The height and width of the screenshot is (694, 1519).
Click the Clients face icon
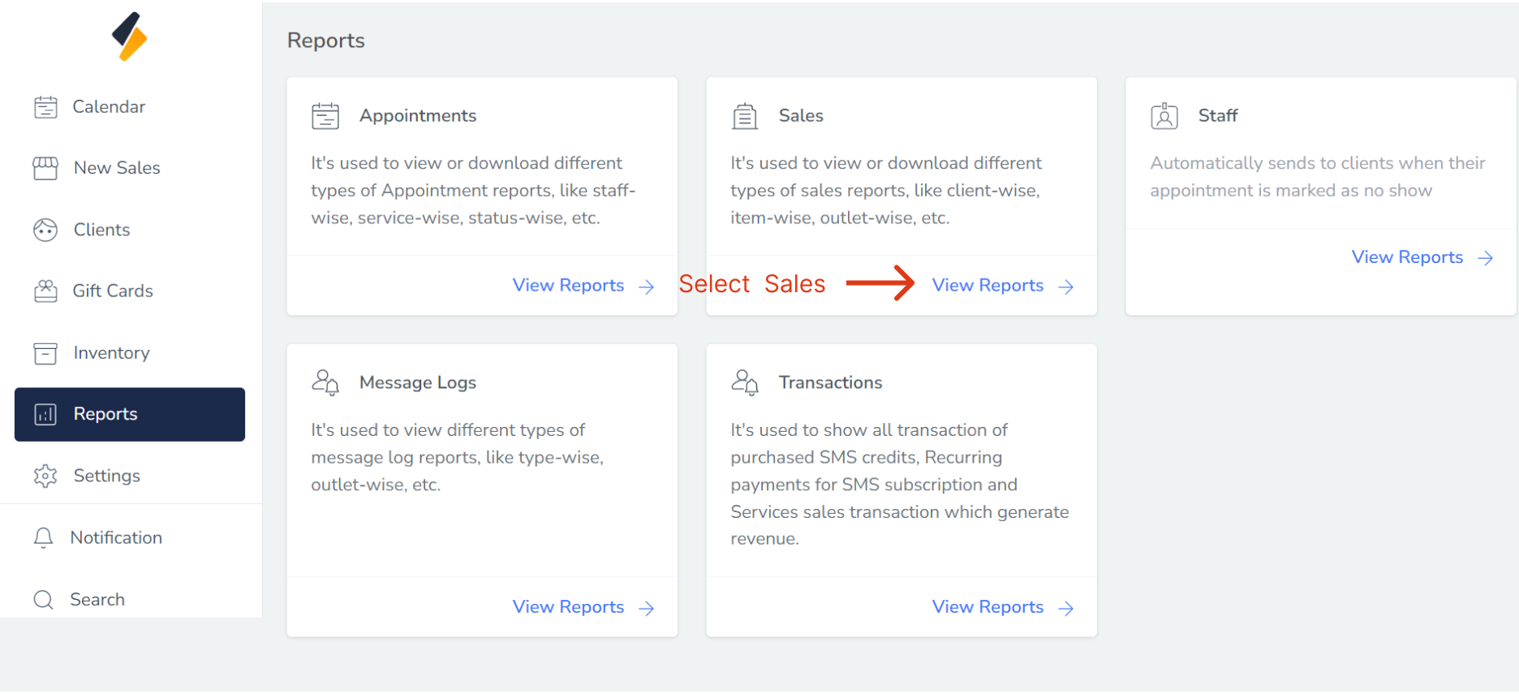(45, 231)
